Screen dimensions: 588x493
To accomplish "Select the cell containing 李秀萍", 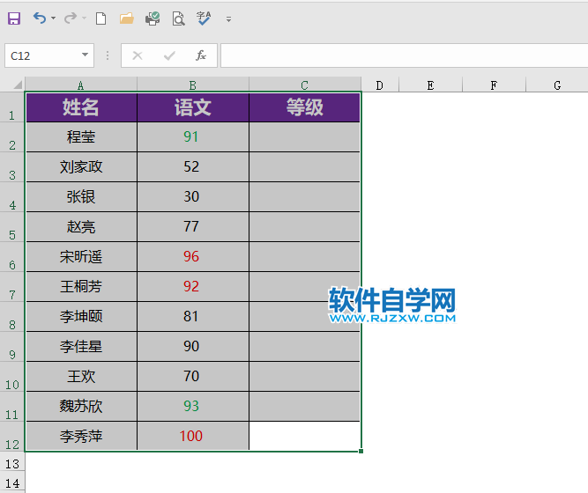I will pos(81,436).
